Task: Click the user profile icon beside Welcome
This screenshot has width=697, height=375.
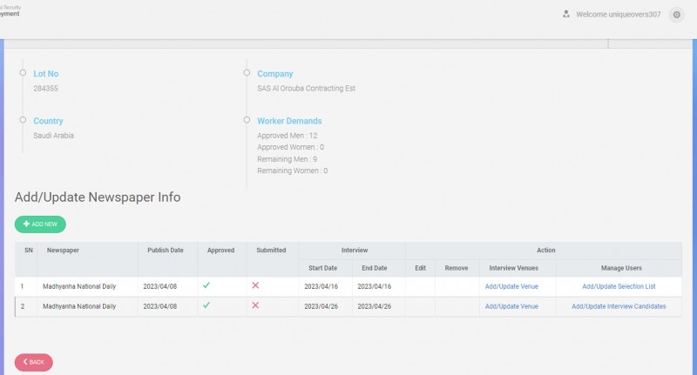Action: click(566, 15)
